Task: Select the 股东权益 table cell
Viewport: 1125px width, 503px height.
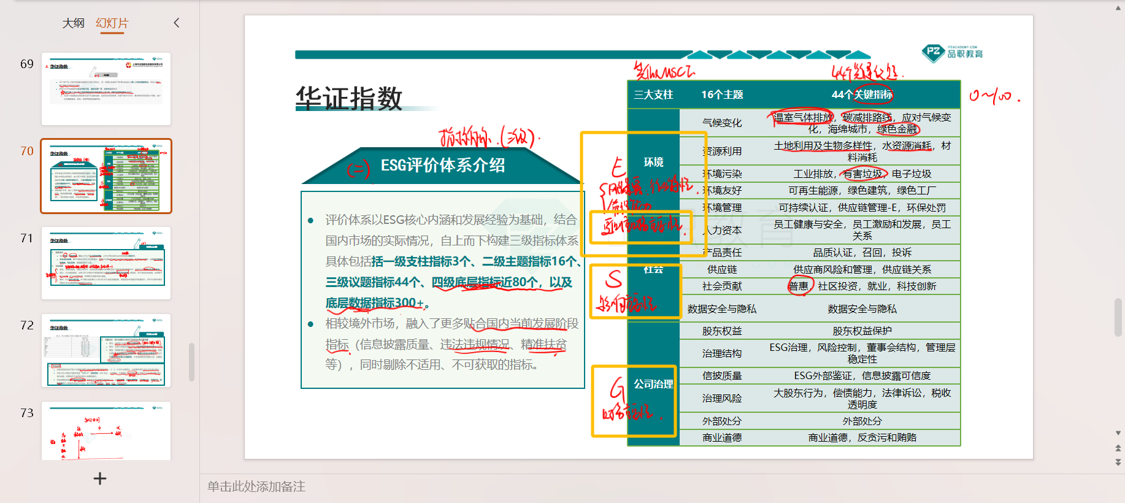Action: [722, 331]
